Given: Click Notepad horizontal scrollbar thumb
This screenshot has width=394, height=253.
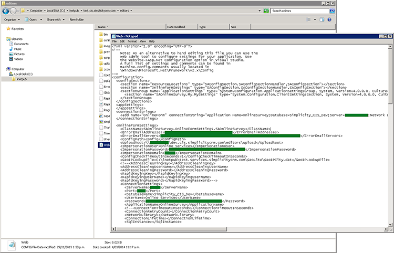Looking at the screenshot, I should (x=171, y=229).
